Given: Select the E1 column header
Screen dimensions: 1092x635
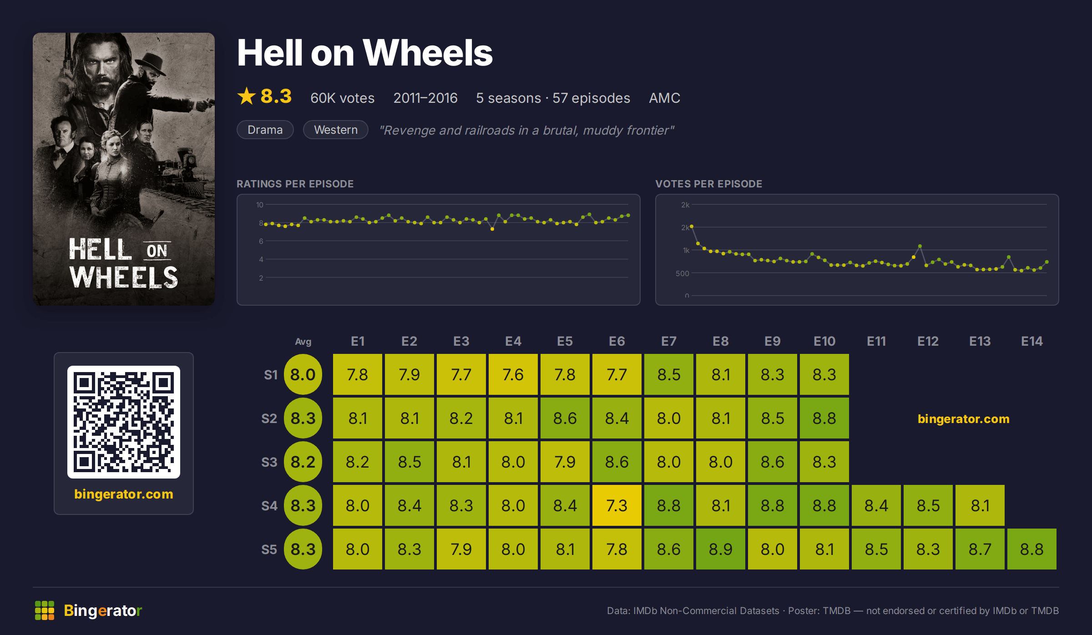Looking at the screenshot, I should [358, 341].
